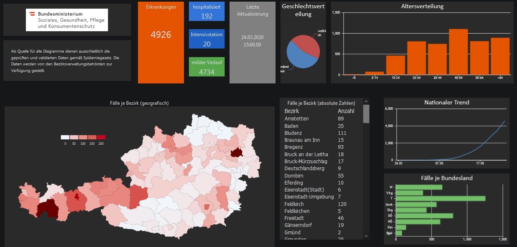Click the dark red Vienna district on map
Image resolution: width=517 pixels, height=247 pixels.
(x=237, y=153)
